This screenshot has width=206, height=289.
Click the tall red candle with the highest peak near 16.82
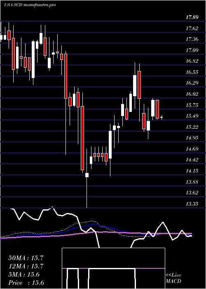(x=139, y=85)
